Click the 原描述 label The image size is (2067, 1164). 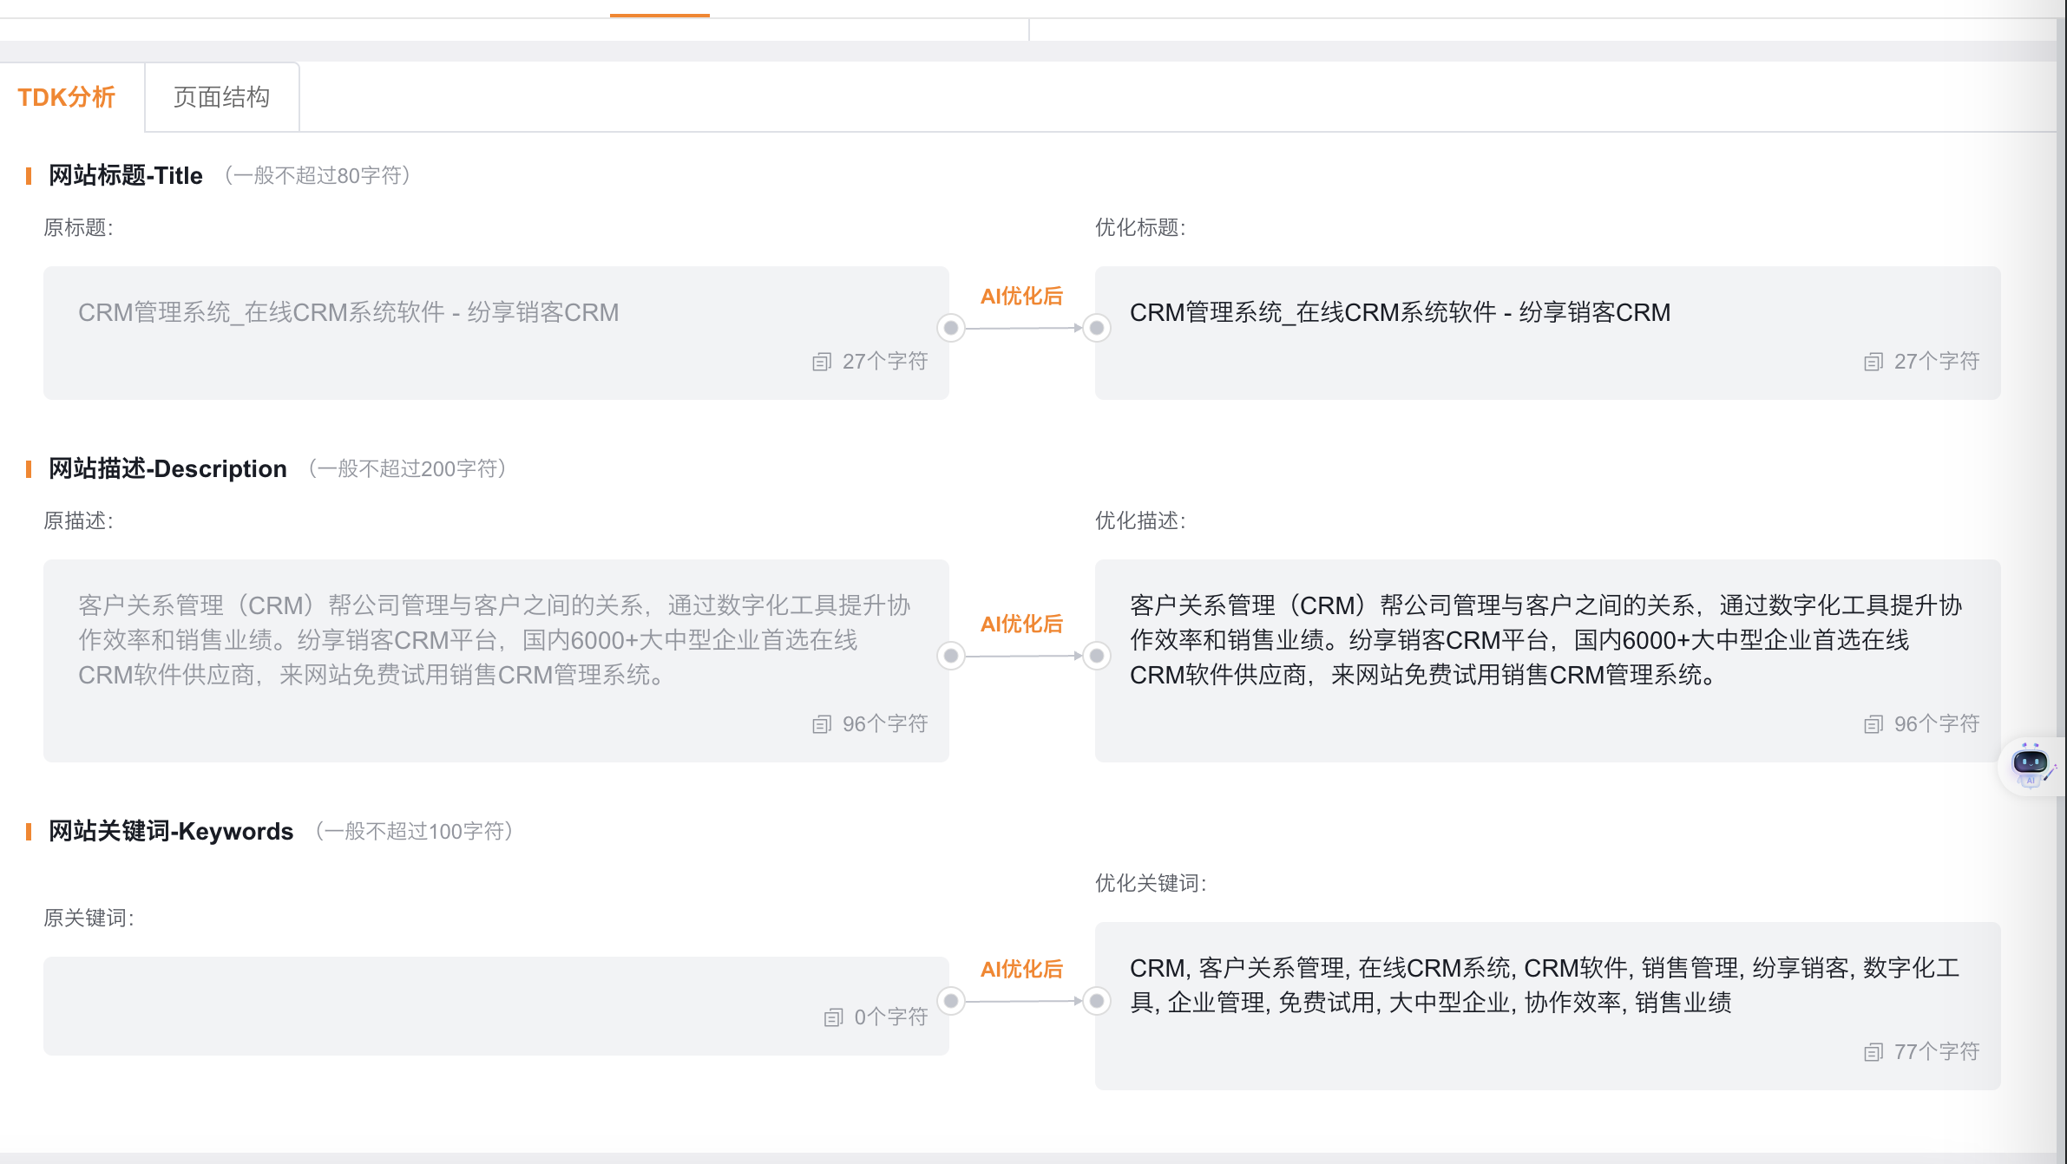(x=78, y=521)
